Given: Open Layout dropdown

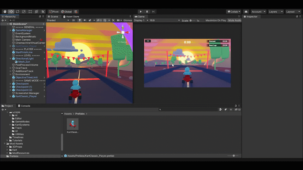Looking at the screenshot, I should [293, 12].
